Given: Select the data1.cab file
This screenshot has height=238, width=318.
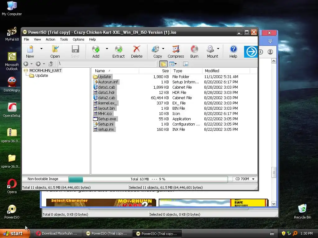Looking at the screenshot, I should (x=107, y=87).
